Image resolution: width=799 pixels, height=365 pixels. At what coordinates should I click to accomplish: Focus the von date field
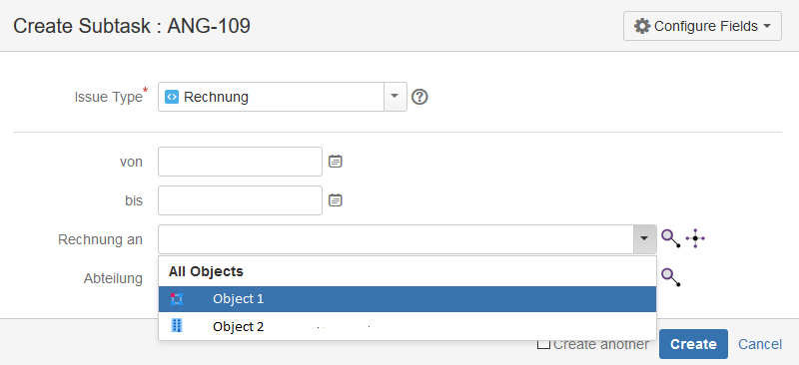(x=240, y=162)
